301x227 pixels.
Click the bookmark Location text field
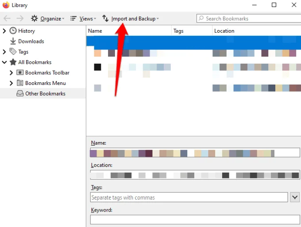[x=195, y=175]
